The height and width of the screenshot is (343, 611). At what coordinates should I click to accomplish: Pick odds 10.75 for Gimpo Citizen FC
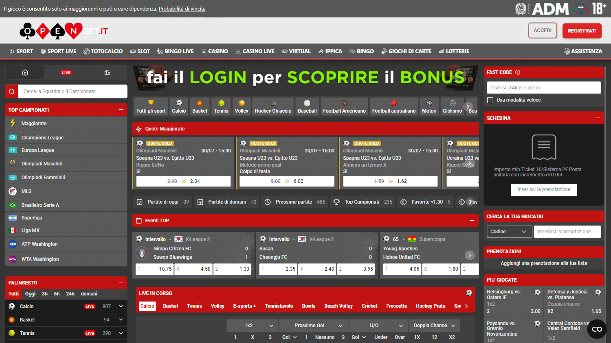click(x=155, y=269)
